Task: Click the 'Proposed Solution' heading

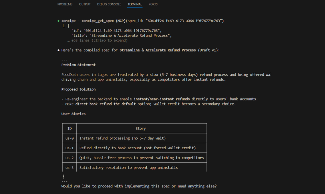Action: pos(78,89)
